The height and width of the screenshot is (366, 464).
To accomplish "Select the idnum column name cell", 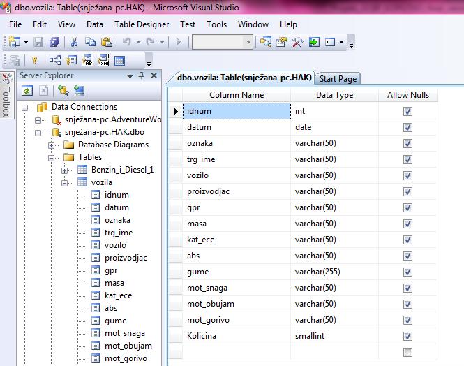I will [x=237, y=111].
